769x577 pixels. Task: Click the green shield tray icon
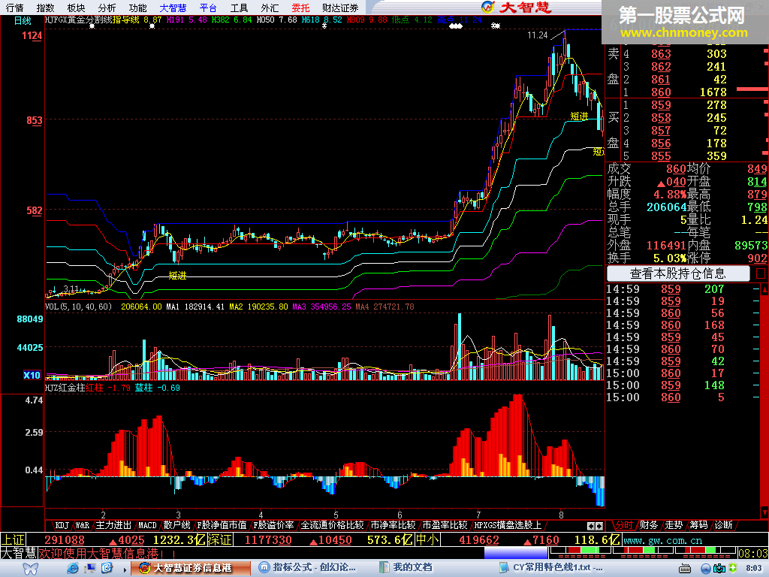[x=733, y=568]
